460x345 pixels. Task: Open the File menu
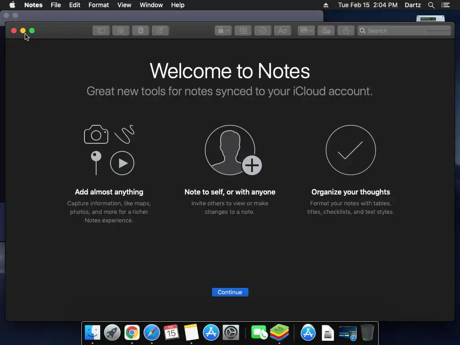click(56, 5)
